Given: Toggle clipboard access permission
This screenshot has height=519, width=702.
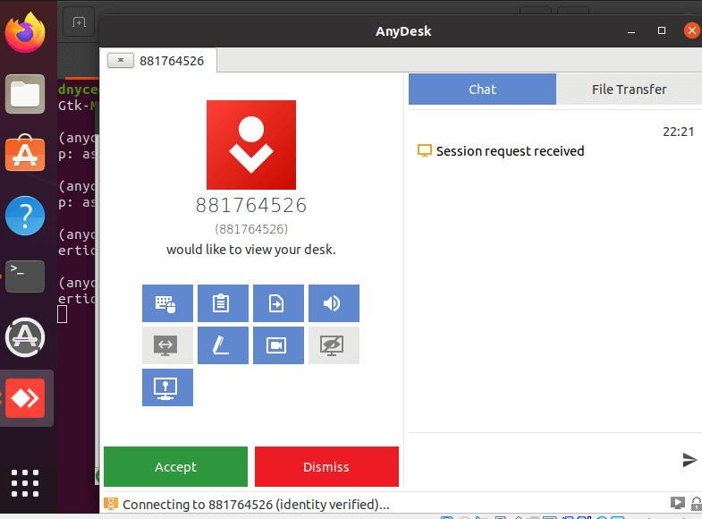Looking at the screenshot, I should pyautogui.click(x=223, y=303).
